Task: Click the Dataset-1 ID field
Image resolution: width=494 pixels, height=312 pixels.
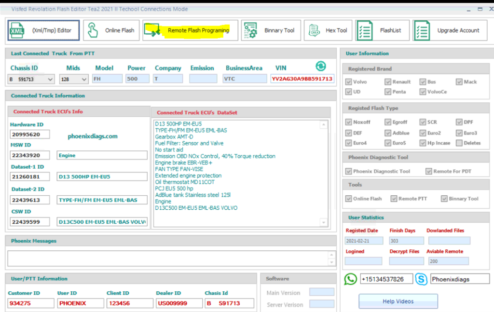Action: tap(29, 176)
